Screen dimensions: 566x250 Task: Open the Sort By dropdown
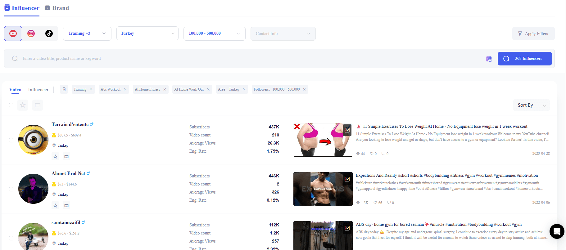(531, 105)
